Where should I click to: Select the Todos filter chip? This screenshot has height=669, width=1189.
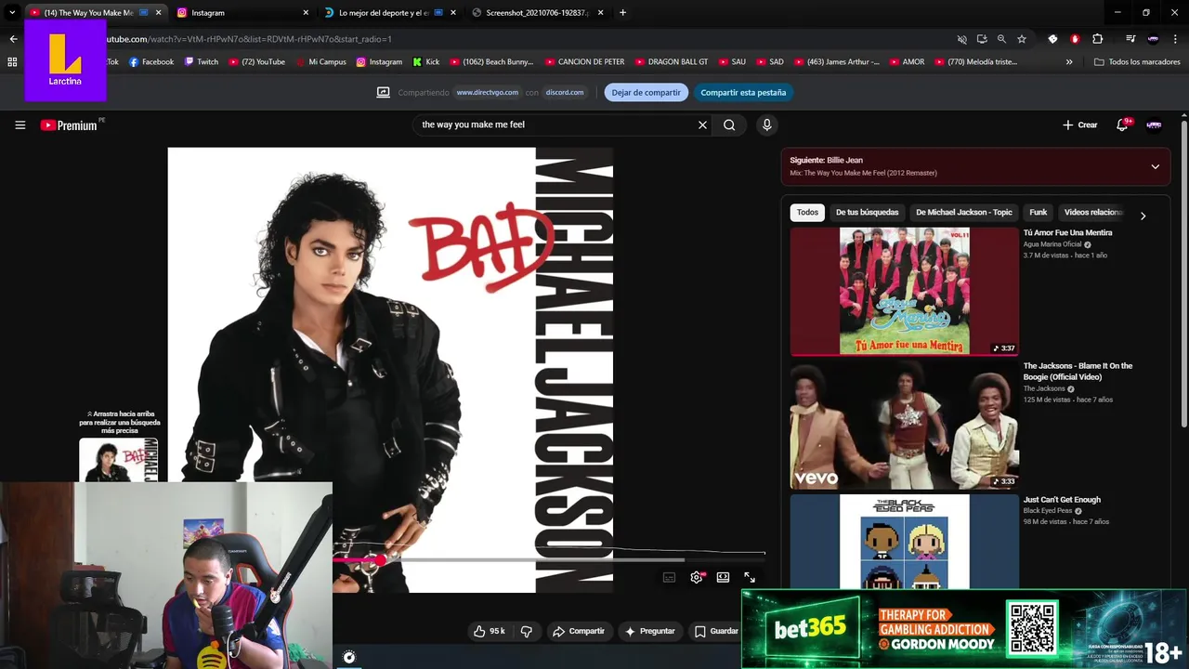click(807, 212)
